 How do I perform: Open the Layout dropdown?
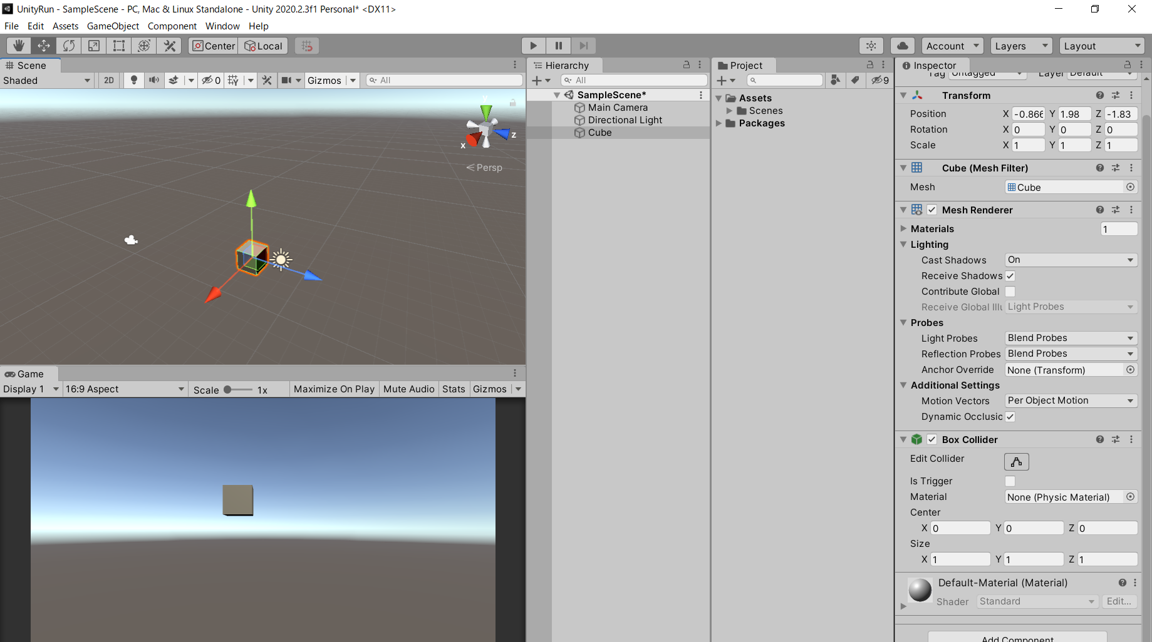(1102, 46)
